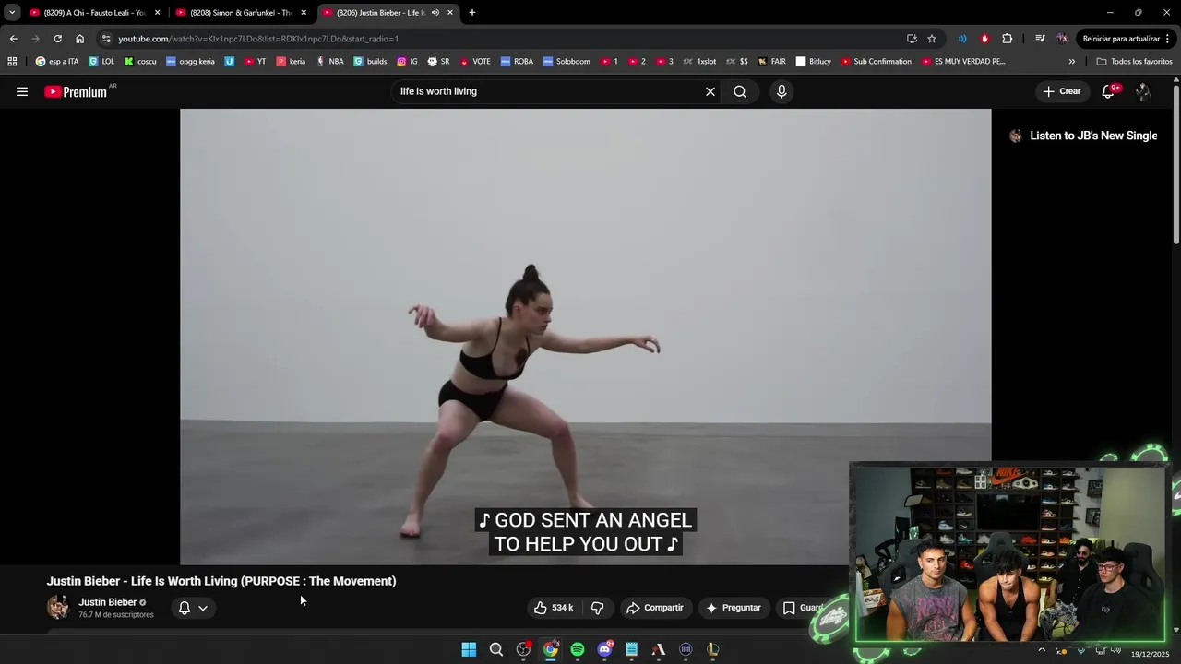Open the Chrome apps grid shortcut

point(12,62)
